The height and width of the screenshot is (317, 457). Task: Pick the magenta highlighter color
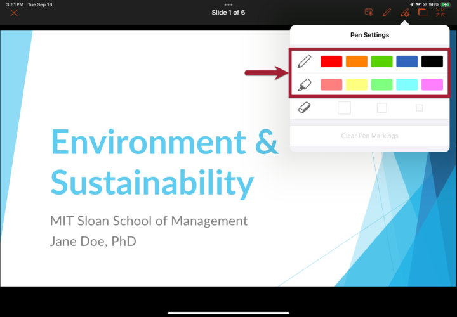[x=432, y=85]
